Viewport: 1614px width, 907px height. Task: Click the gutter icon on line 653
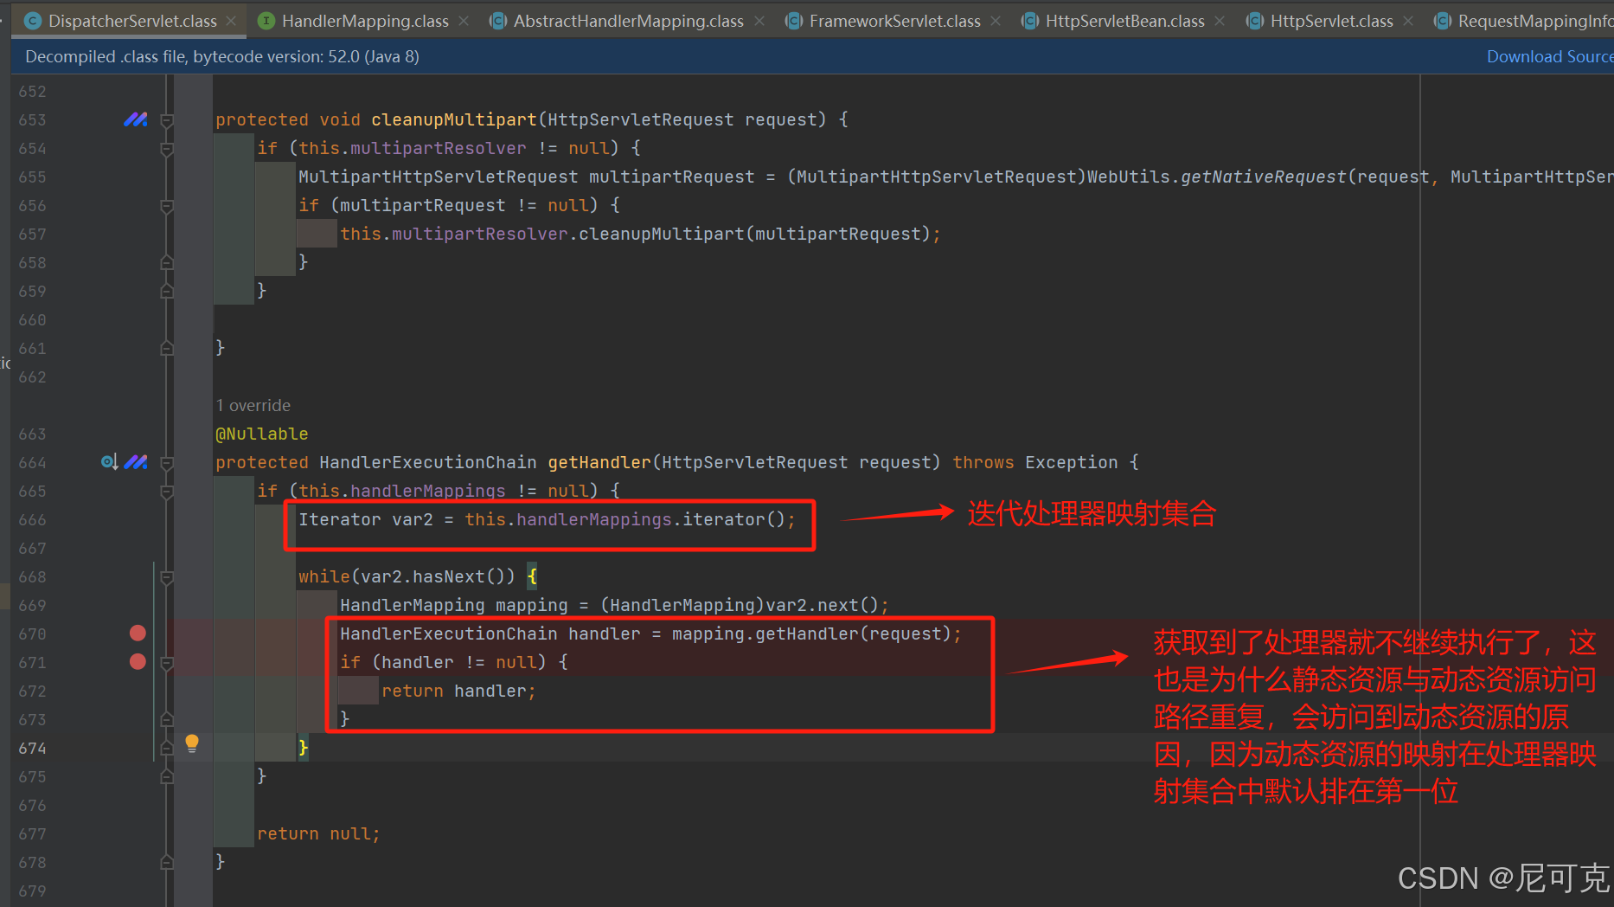(136, 119)
